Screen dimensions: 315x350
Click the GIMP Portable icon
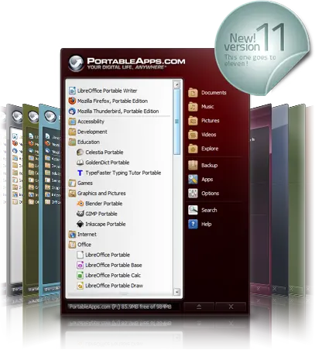click(x=80, y=214)
